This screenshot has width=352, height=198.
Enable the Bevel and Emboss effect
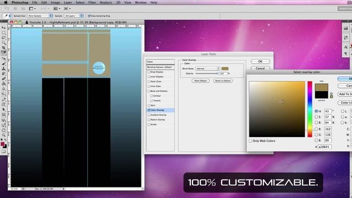148,91
